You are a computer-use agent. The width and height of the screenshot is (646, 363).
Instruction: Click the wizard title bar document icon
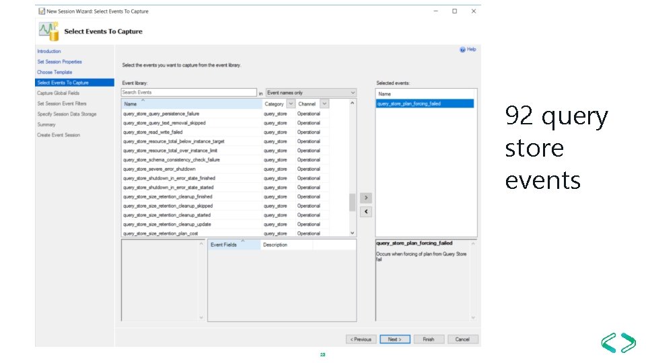42,11
